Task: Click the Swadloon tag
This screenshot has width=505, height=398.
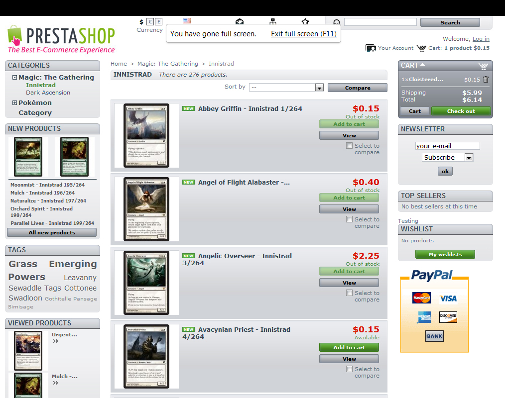Action: 25,298
